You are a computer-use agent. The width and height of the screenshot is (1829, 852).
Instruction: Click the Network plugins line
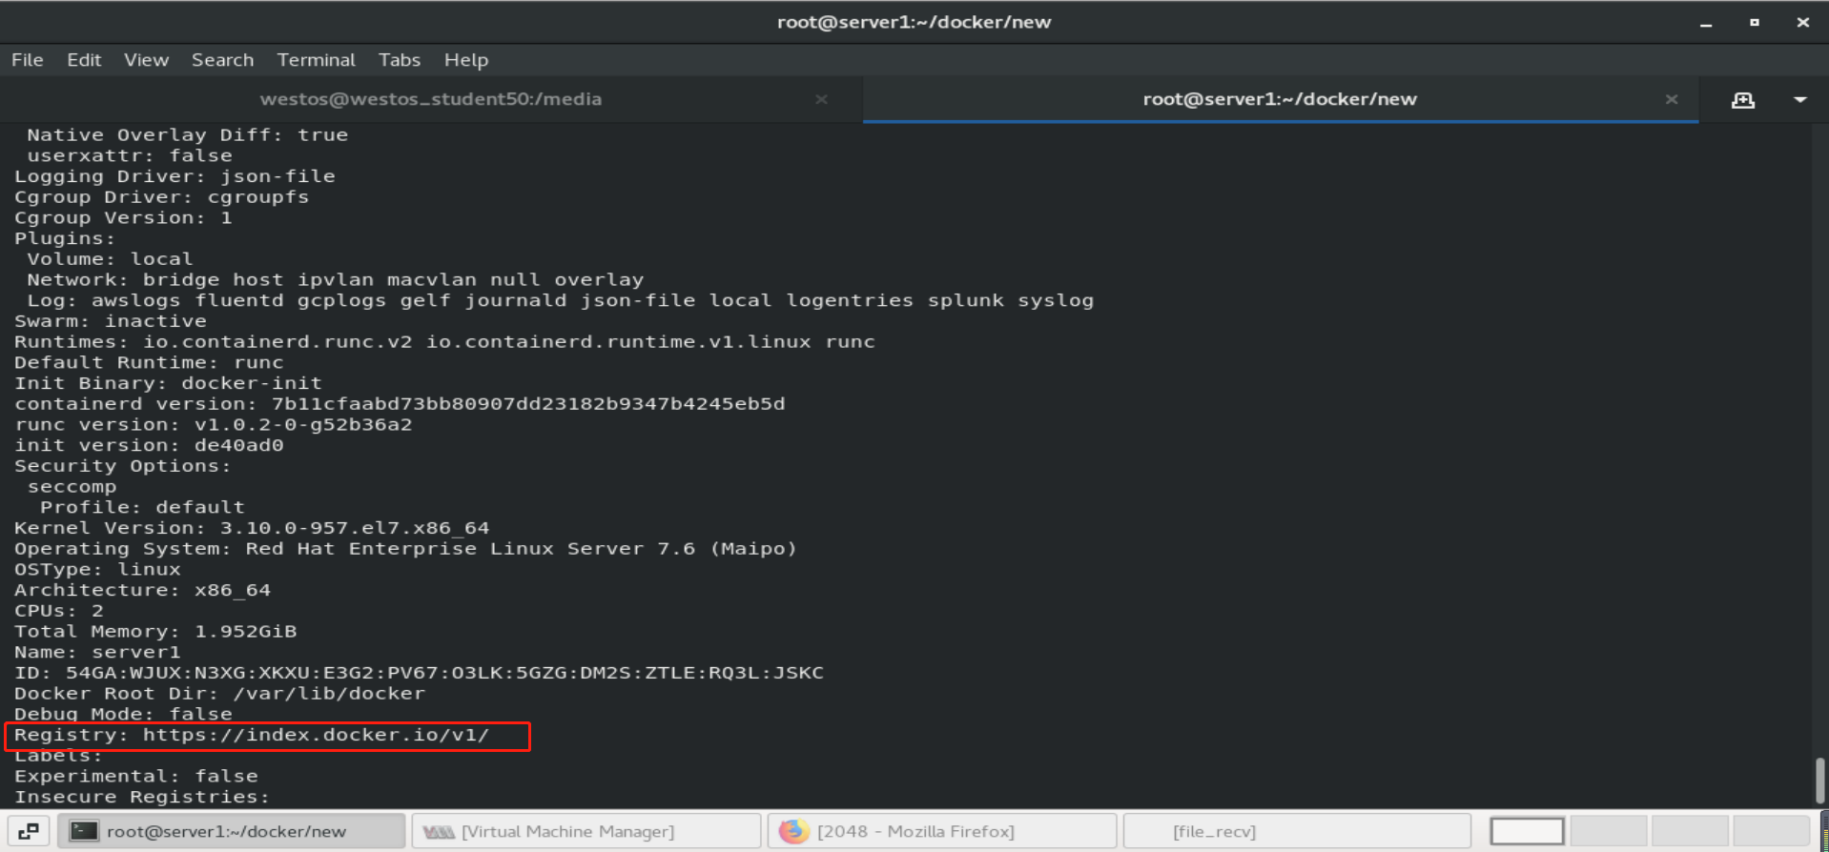pos(336,280)
